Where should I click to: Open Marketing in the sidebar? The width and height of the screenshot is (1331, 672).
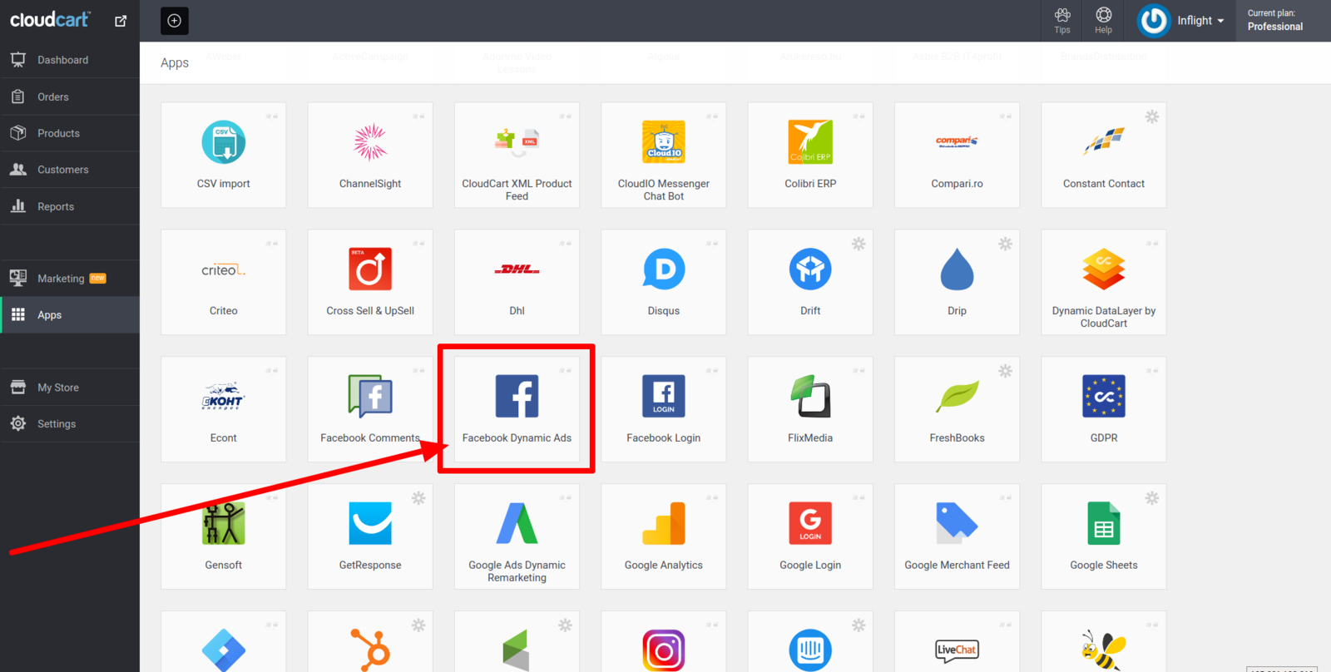[70, 279]
